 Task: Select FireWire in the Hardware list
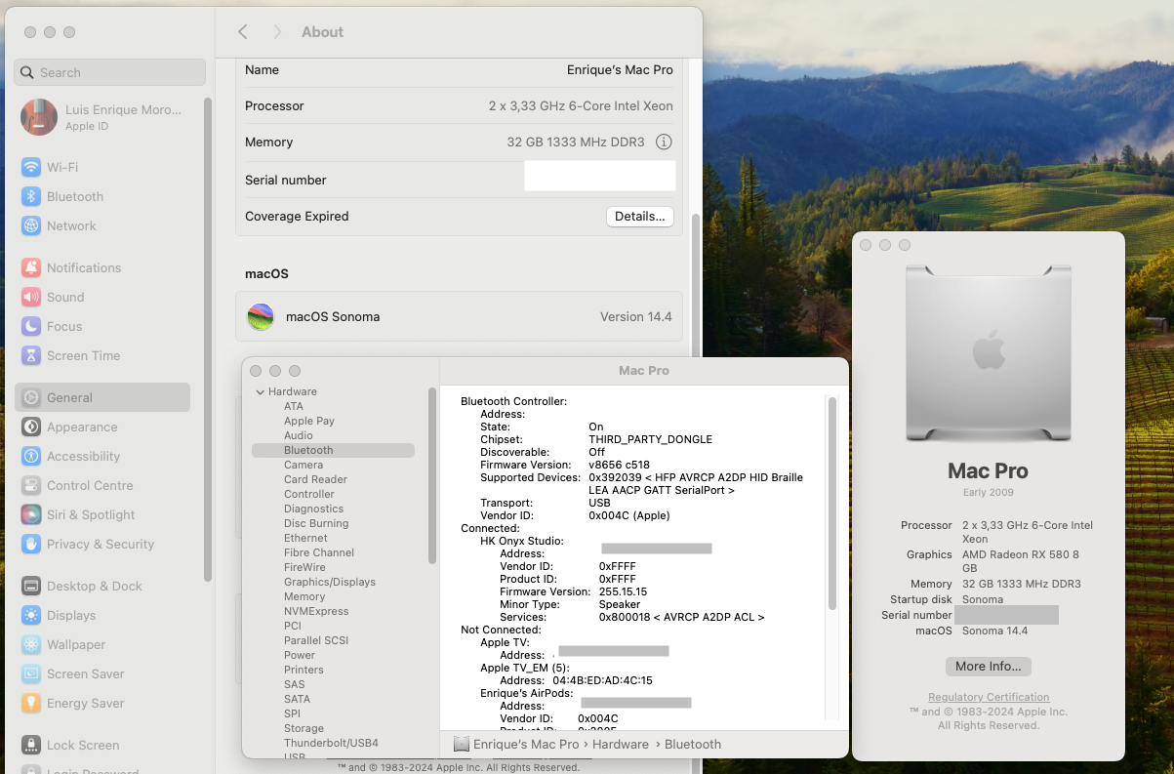pyautogui.click(x=304, y=567)
